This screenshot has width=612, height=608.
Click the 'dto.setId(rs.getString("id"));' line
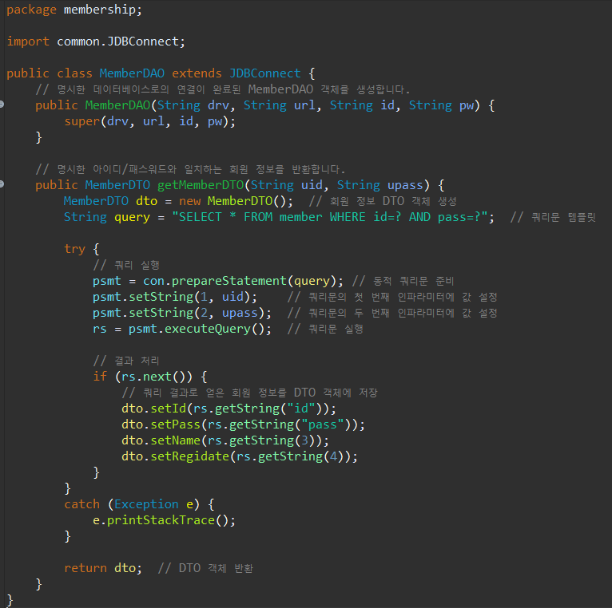click(229, 409)
